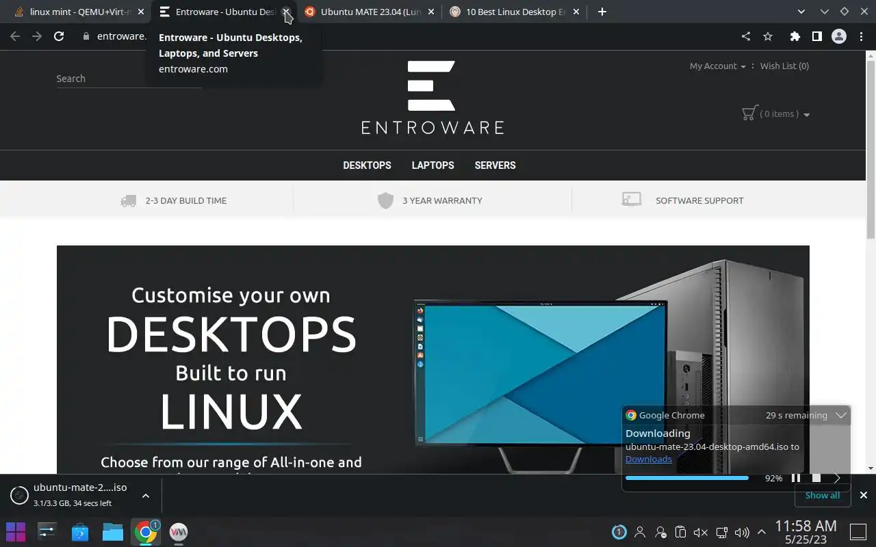Open System Settings from taskbar
The height and width of the screenshot is (547, 876).
47,532
